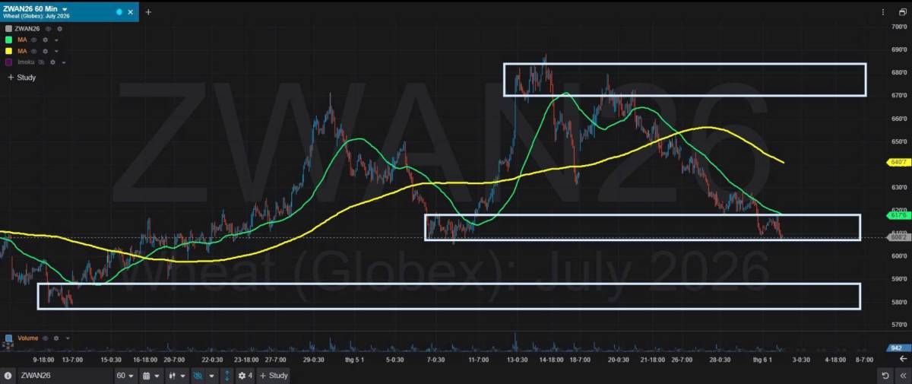Click the Volume label in lower pane
Viewport: 912px width, 384px height.
(27, 338)
